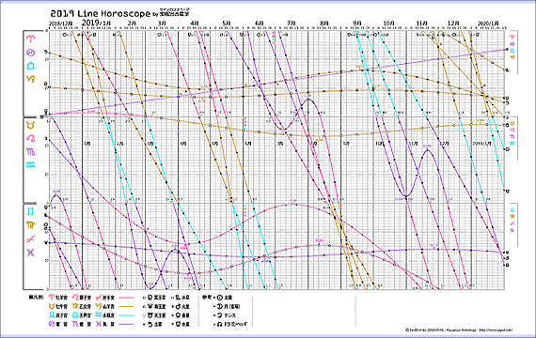Pick the cyan line sample in the legend
This screenshot has height=338, width=536.
pyautogui.click(x=126, y=315)
